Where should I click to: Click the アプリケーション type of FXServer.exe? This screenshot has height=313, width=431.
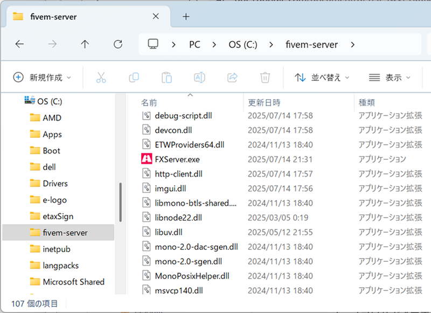[x=382, y=159]
